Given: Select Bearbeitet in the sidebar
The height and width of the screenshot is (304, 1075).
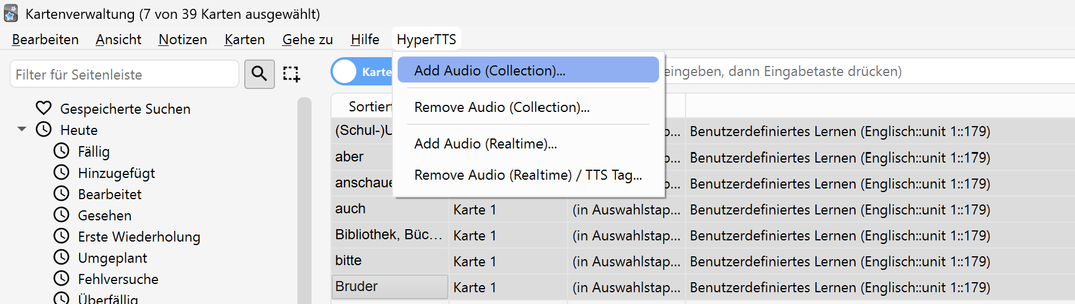Looking at the screenshot, I should click(x=110, y=194).
